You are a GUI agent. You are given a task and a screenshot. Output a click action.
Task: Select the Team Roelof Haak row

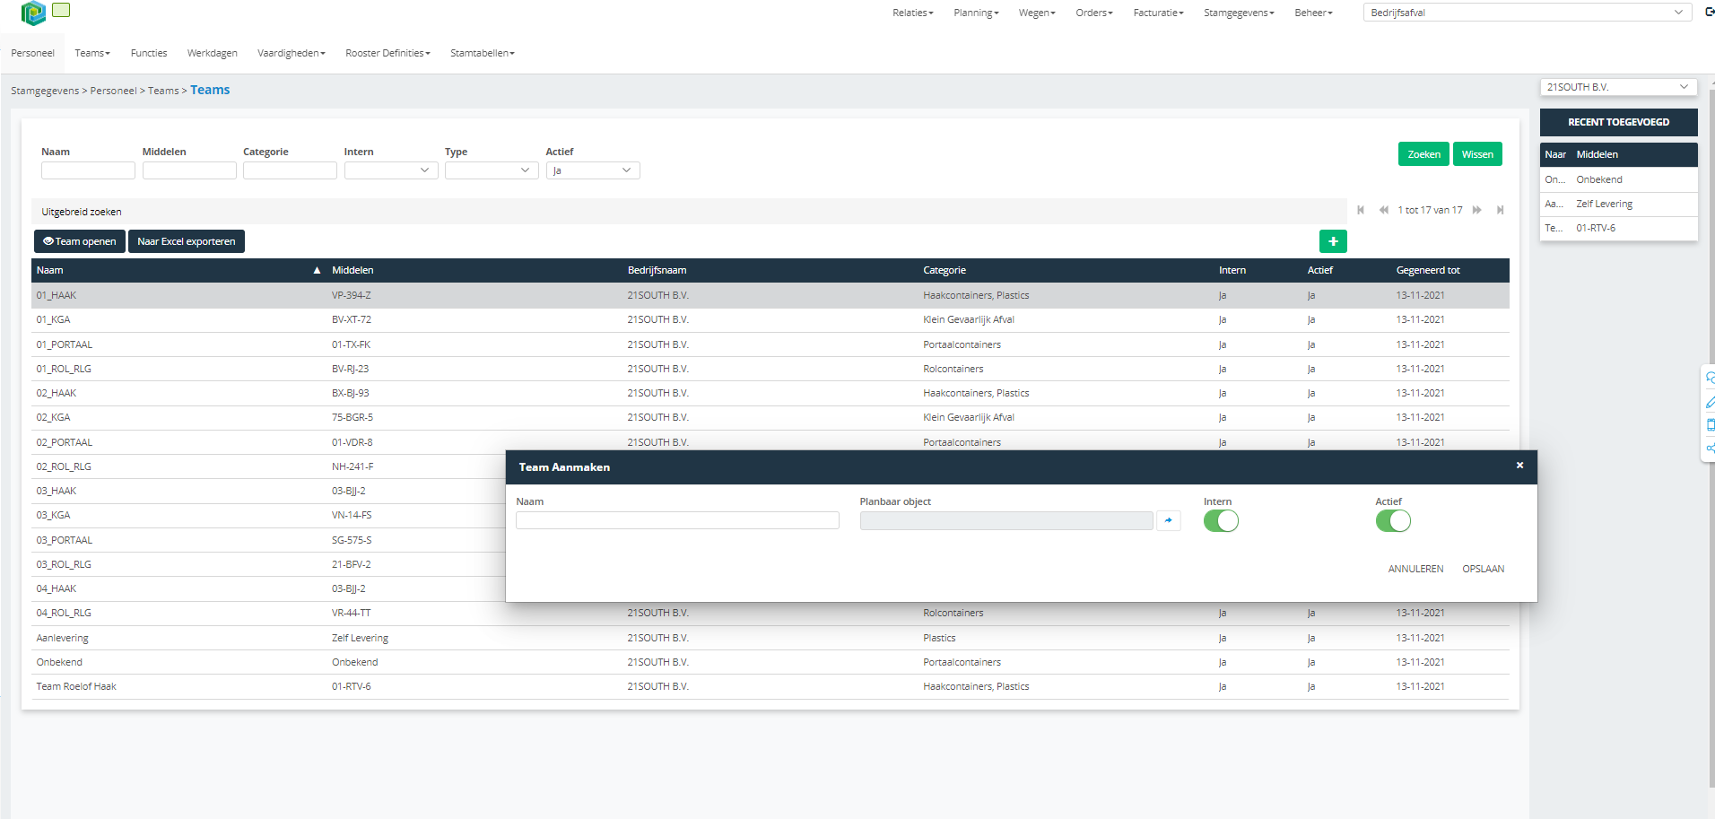770,686
